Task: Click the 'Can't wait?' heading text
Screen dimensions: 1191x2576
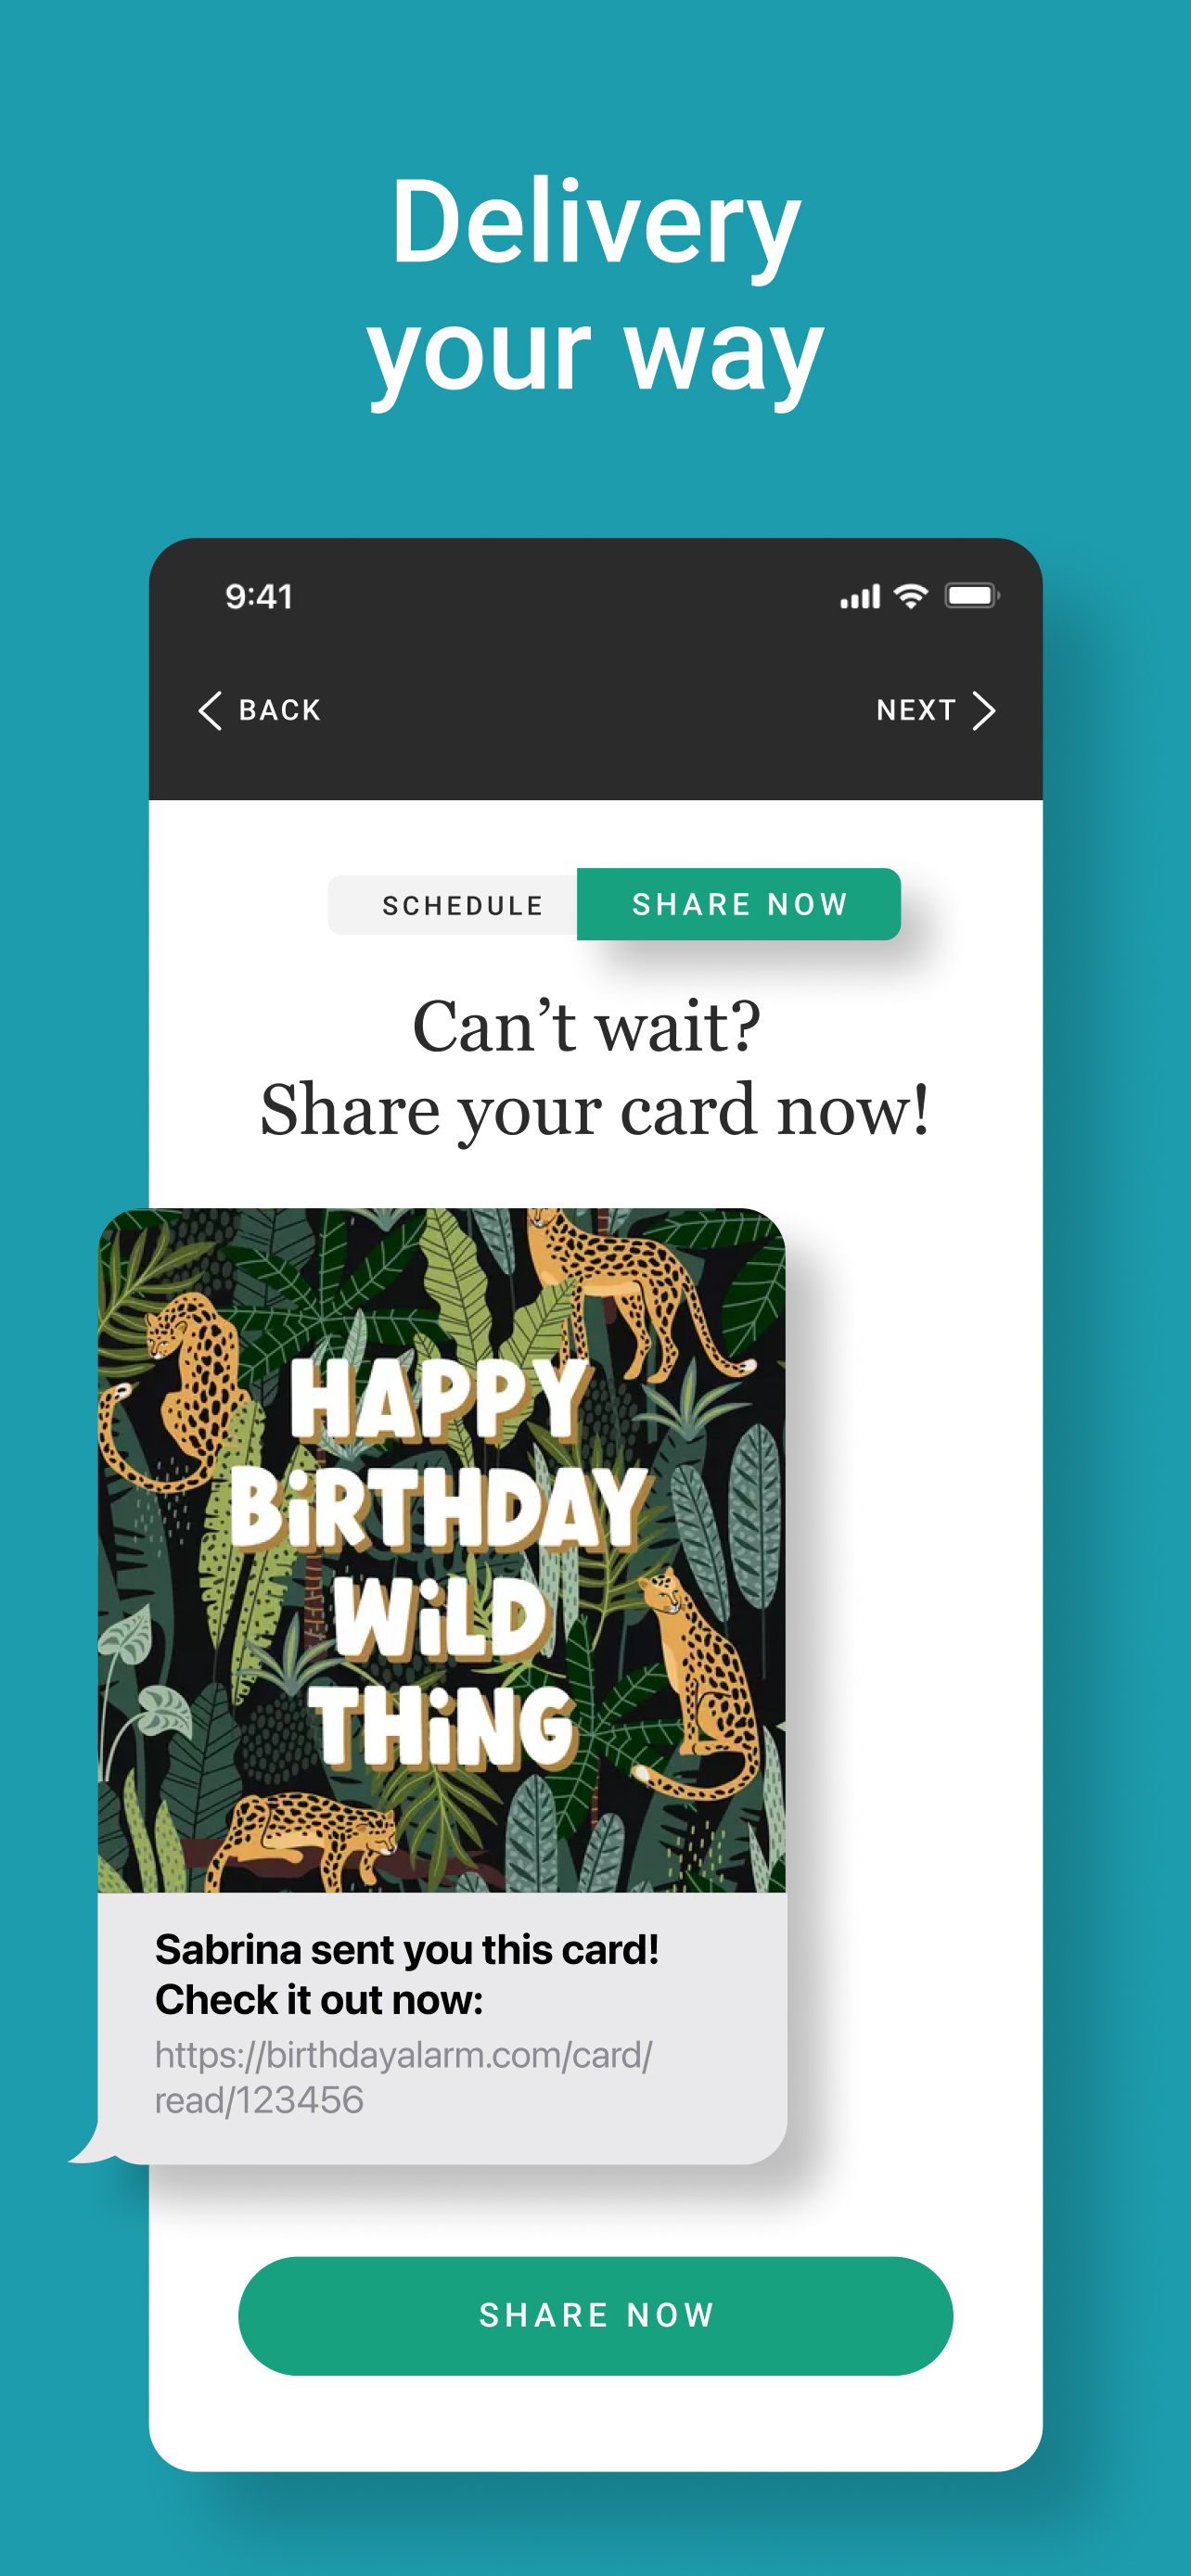Action: (587, 1027)
